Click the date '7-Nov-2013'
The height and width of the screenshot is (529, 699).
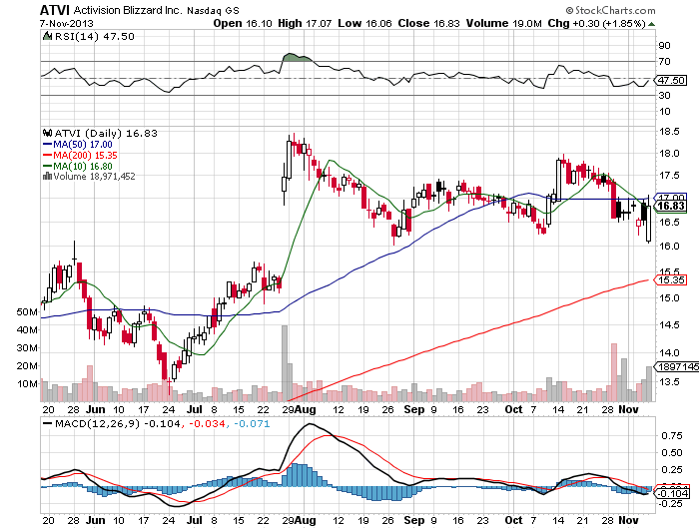[67, 23]
